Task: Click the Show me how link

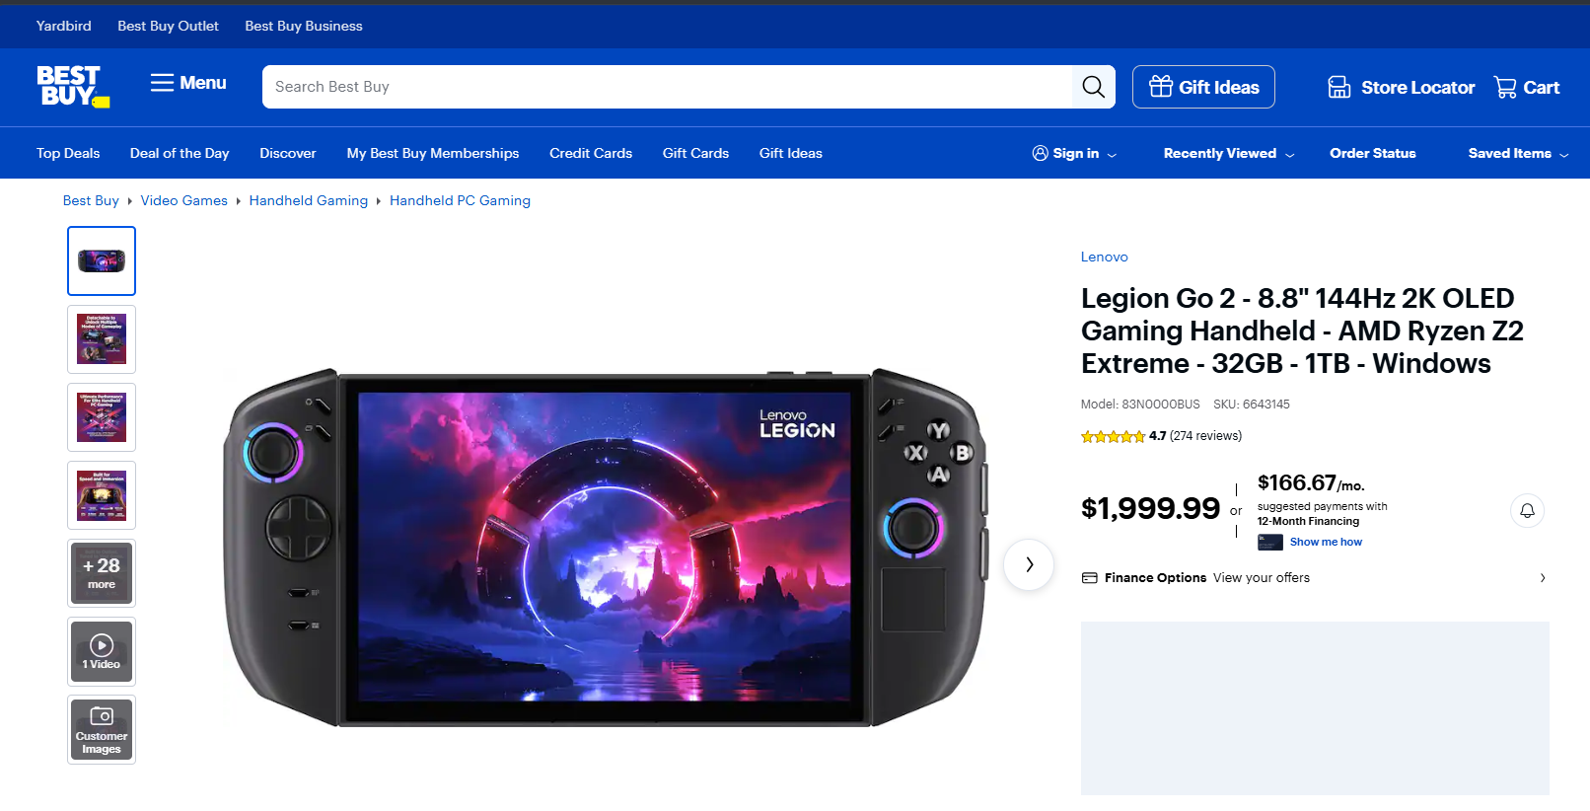Action: point(1326,542)
